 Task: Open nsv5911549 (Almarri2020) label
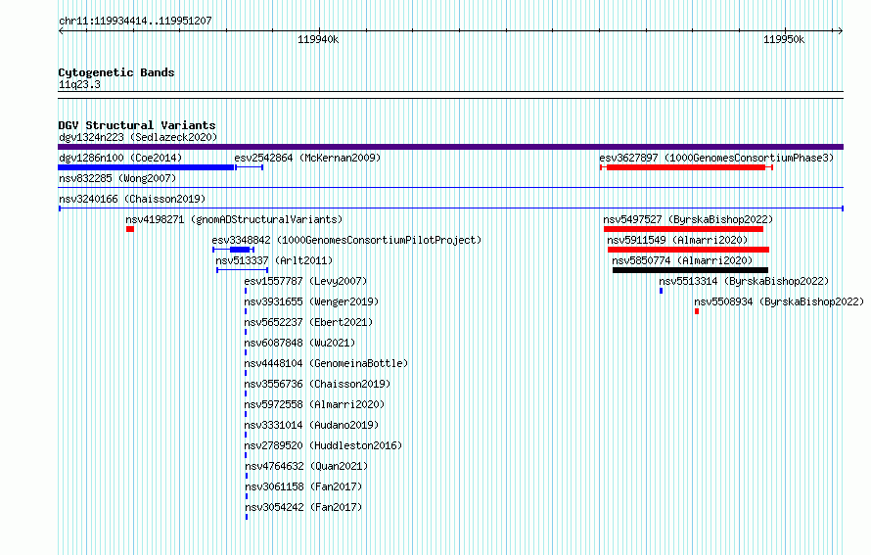(677, 240)
